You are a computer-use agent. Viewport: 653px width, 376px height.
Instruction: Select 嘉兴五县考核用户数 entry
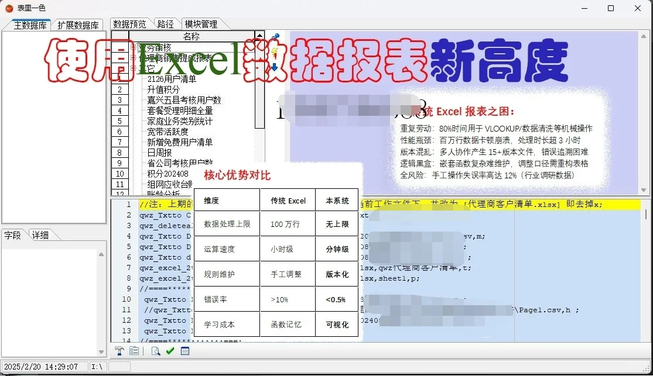coord(184,100)
